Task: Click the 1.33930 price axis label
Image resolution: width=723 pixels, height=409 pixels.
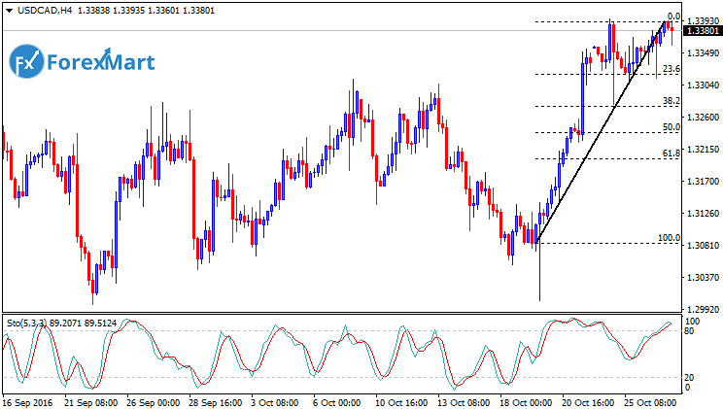Action: (x=702, y=20)
